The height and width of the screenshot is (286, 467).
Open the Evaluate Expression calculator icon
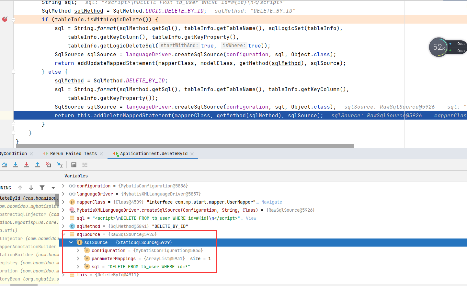coord(74,165)
